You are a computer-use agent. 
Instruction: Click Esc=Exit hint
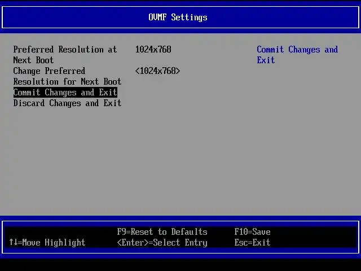point(252,242)
